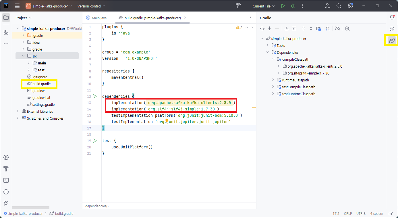Click download sources icon in Gradle panel

287,28
